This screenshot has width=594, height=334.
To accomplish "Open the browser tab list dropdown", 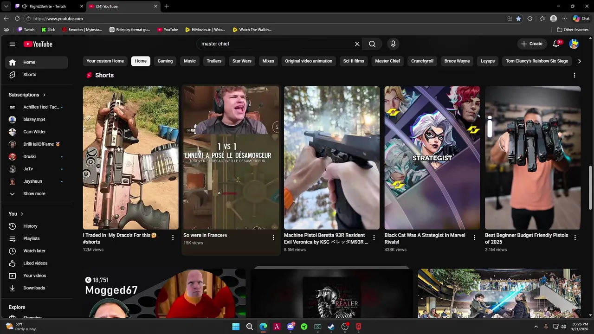I will tap(6, 6).
